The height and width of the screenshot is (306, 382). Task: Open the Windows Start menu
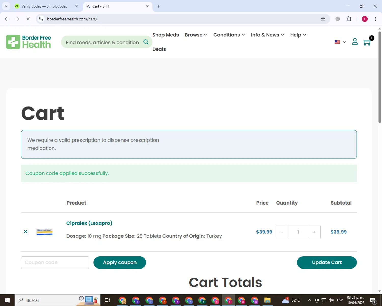coord(7,300)
